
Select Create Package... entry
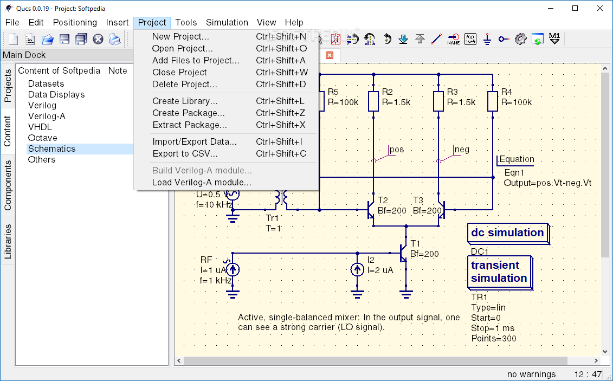(x=226, y=113)
